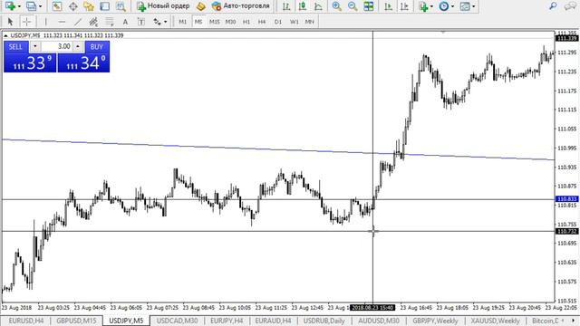Viewport: 580px width, 326px height.
Task: Select the cursor arrow tool
Action: pyautogui.click(x=10, y=22)
